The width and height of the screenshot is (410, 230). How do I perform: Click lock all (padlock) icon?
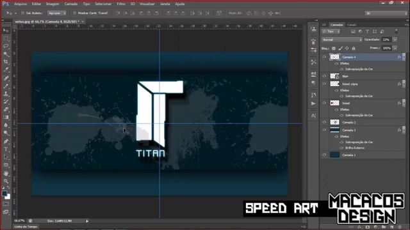[x=354, y=49]
